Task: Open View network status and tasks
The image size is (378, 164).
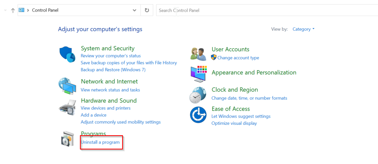Action: 110,90
